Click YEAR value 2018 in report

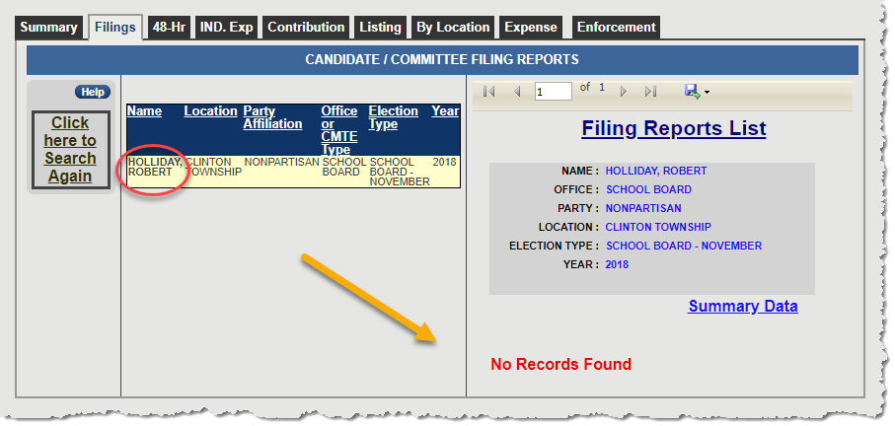617,264
